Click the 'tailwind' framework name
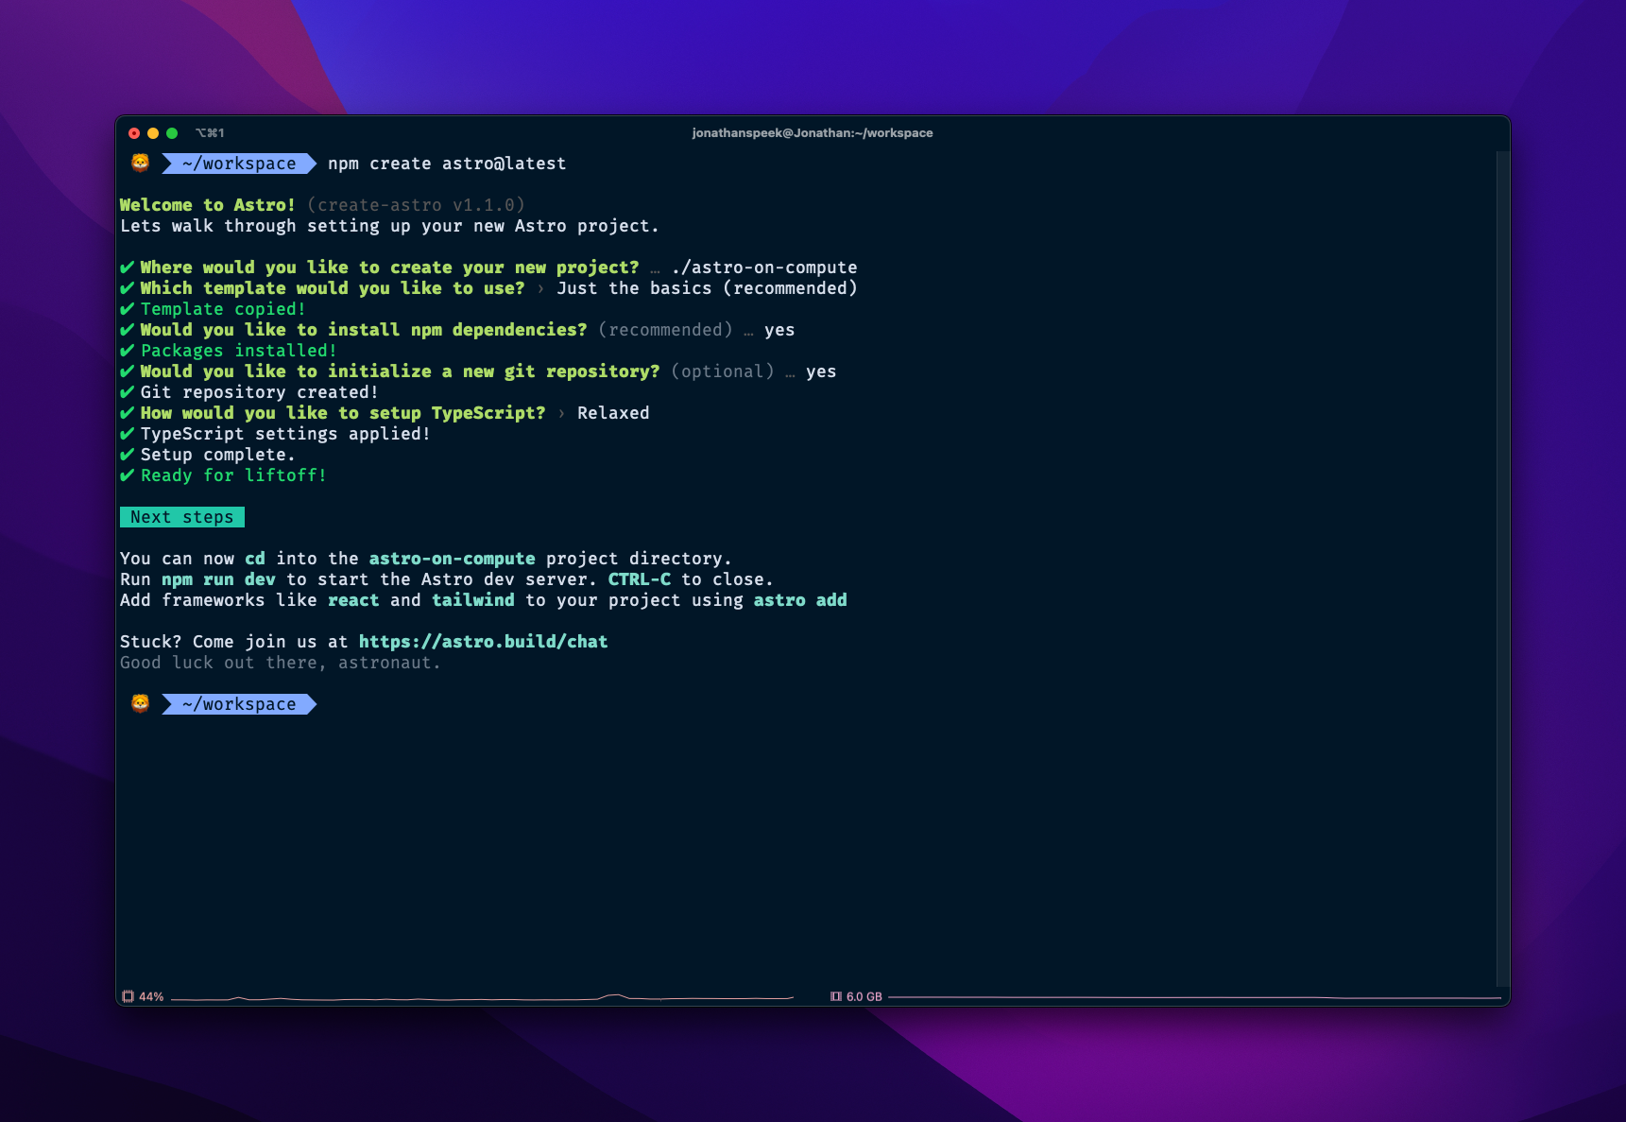Viewport: 1626px width, 1122px height. click(473, 600)
